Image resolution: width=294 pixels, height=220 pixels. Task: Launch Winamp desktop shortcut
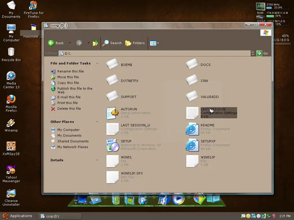click(11, 125)
